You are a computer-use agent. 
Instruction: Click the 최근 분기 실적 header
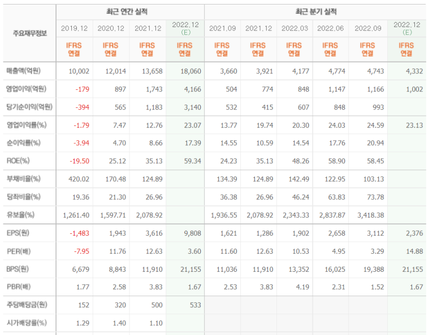316,12
